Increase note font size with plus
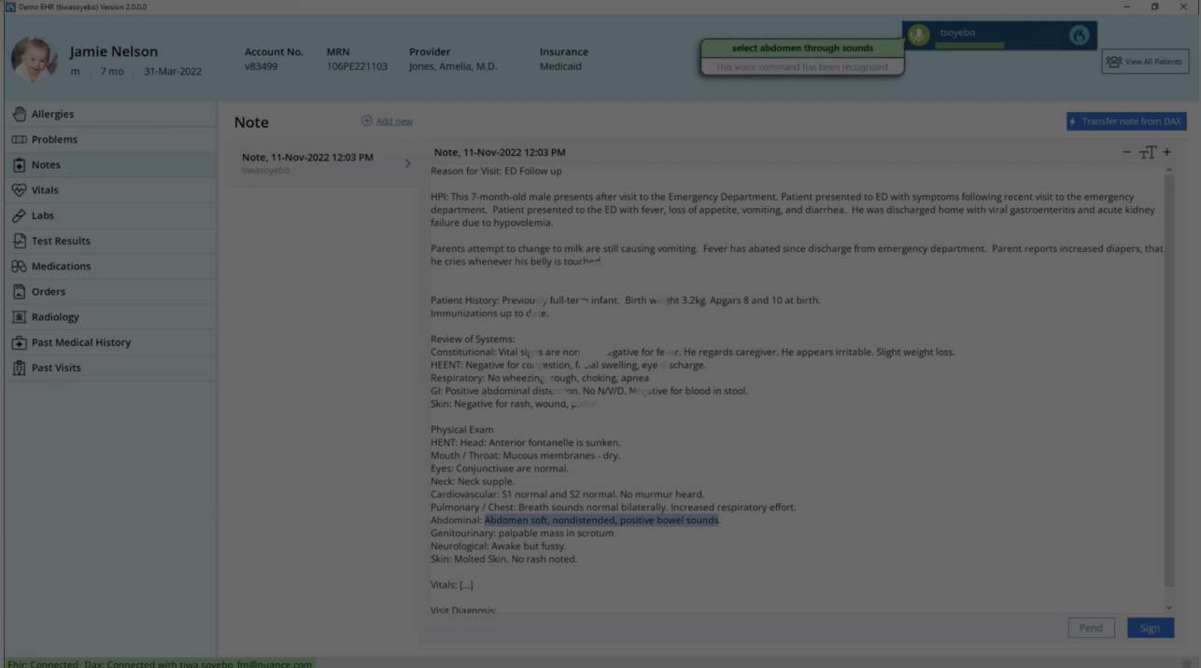1201x668 pixels. [x=1166, y=151]
